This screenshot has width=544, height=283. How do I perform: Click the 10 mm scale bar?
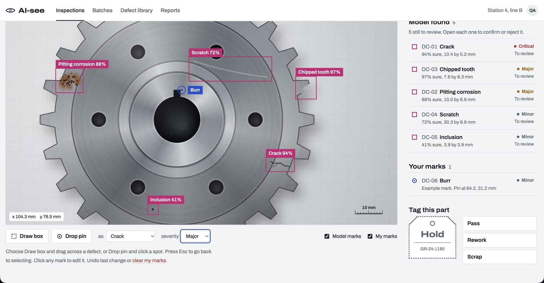[369, 210]
